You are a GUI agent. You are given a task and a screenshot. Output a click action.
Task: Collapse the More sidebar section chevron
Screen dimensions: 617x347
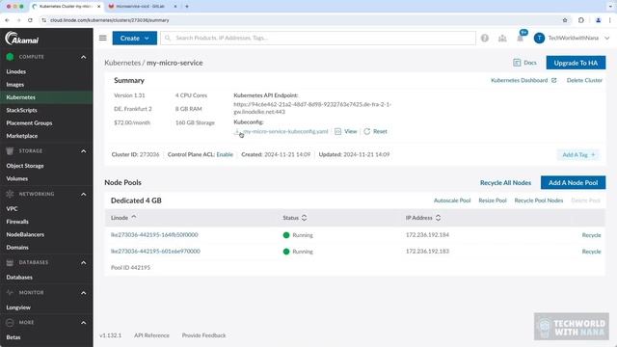coord(84,323)
